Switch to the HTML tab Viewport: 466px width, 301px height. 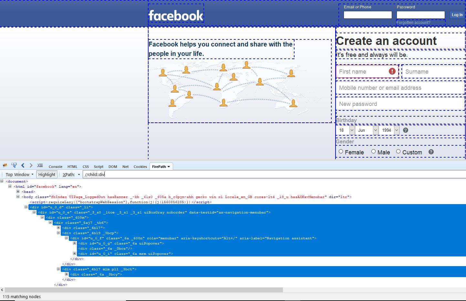(x=72, y=167)
